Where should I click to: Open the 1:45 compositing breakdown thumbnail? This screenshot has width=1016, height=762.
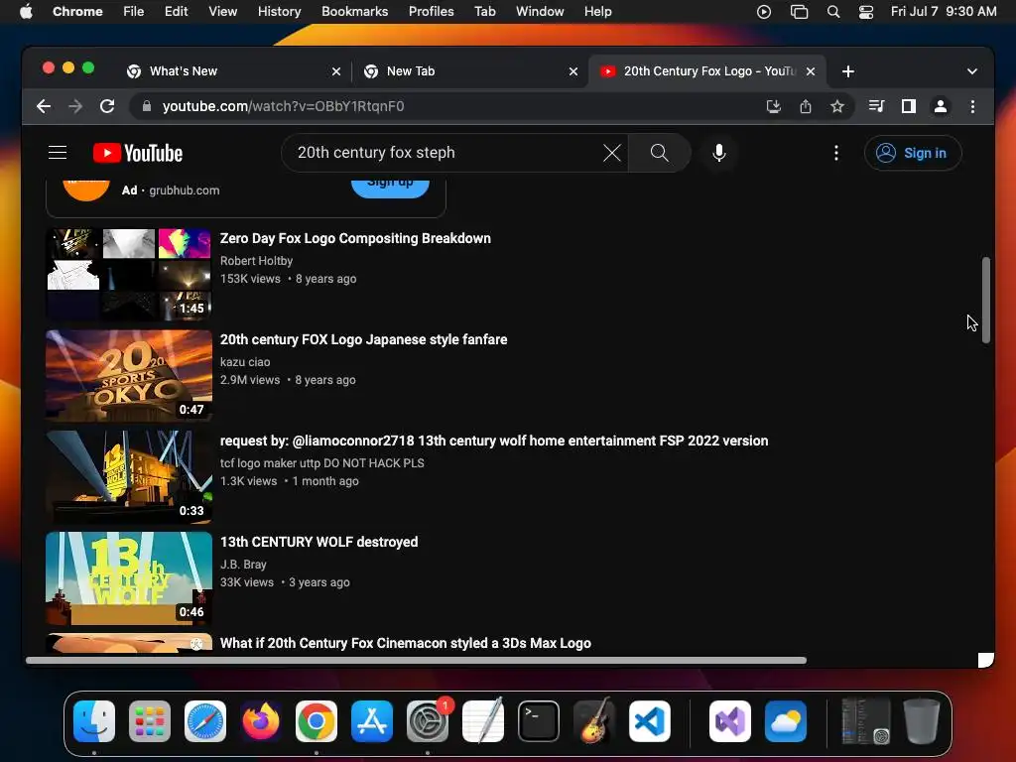click(x=129, y=275)
